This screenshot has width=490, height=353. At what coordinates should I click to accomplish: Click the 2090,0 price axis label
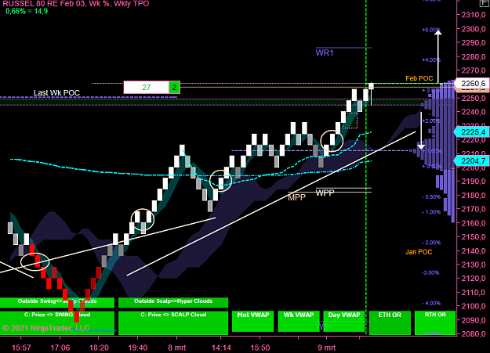(473, 320)
